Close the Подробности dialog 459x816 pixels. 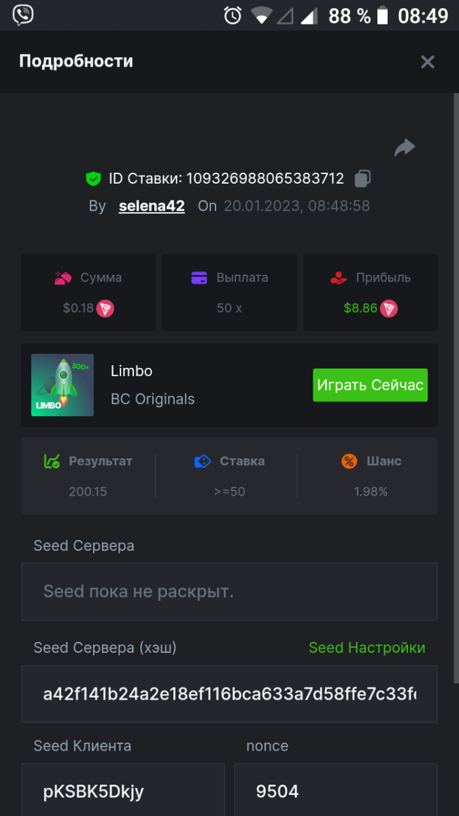tap(428, 62)
